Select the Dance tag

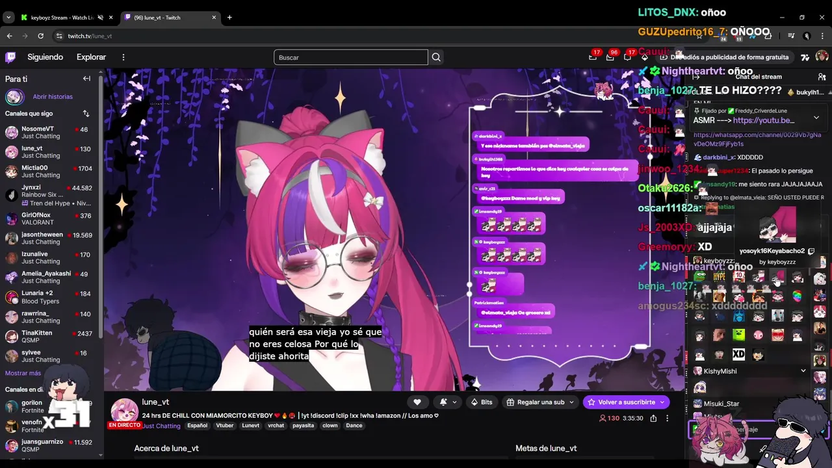354,426
